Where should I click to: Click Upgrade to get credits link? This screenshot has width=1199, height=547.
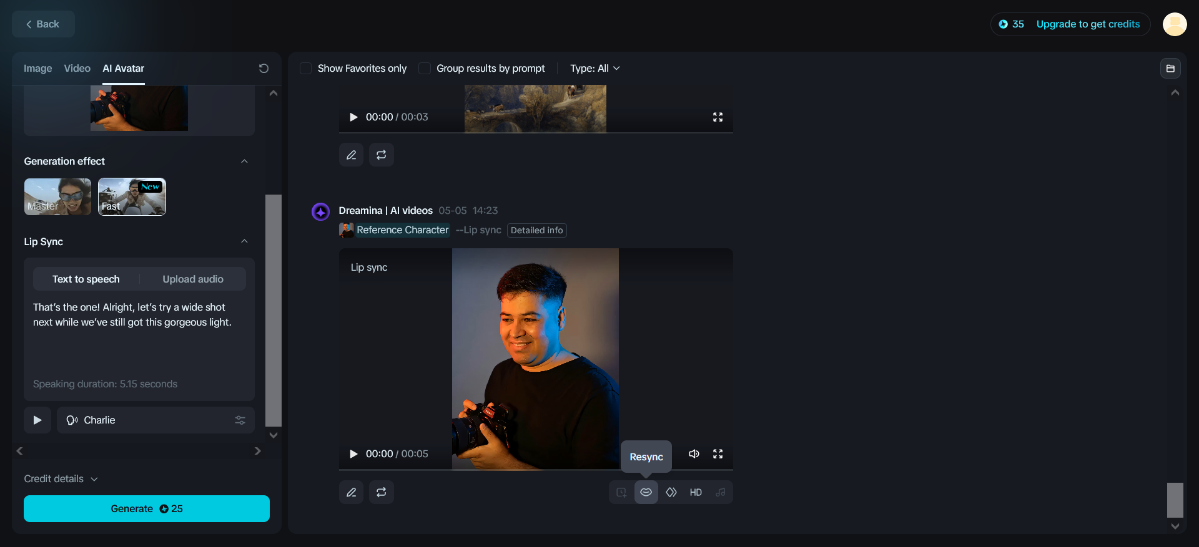(1088, 24)
